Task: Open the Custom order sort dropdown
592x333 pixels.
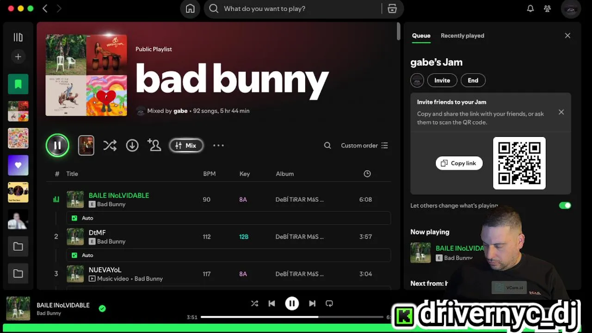Action: 364,145
